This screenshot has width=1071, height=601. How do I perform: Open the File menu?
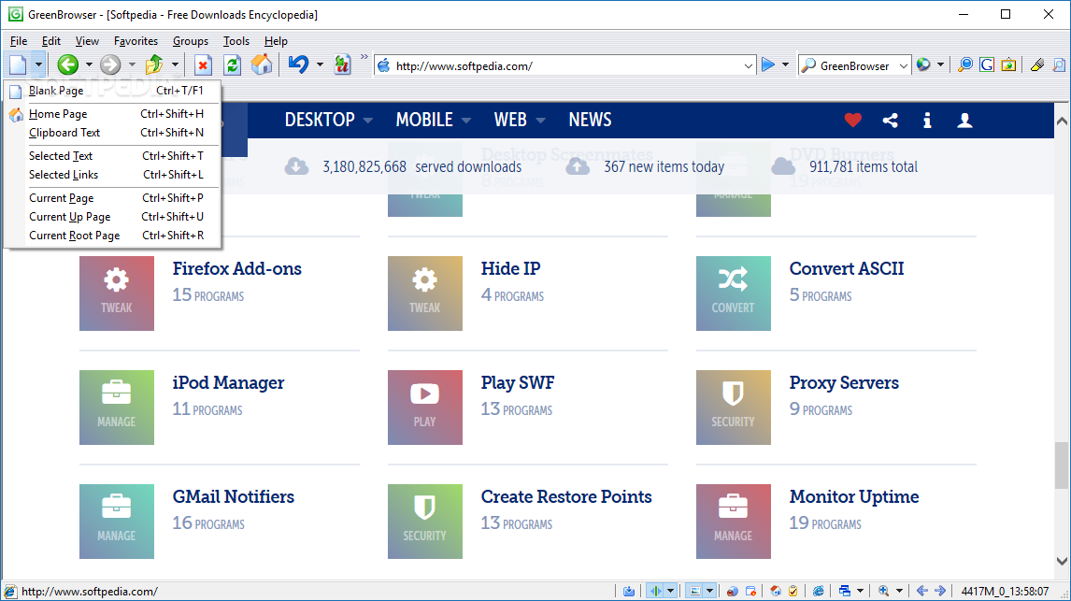coord(19,41)
